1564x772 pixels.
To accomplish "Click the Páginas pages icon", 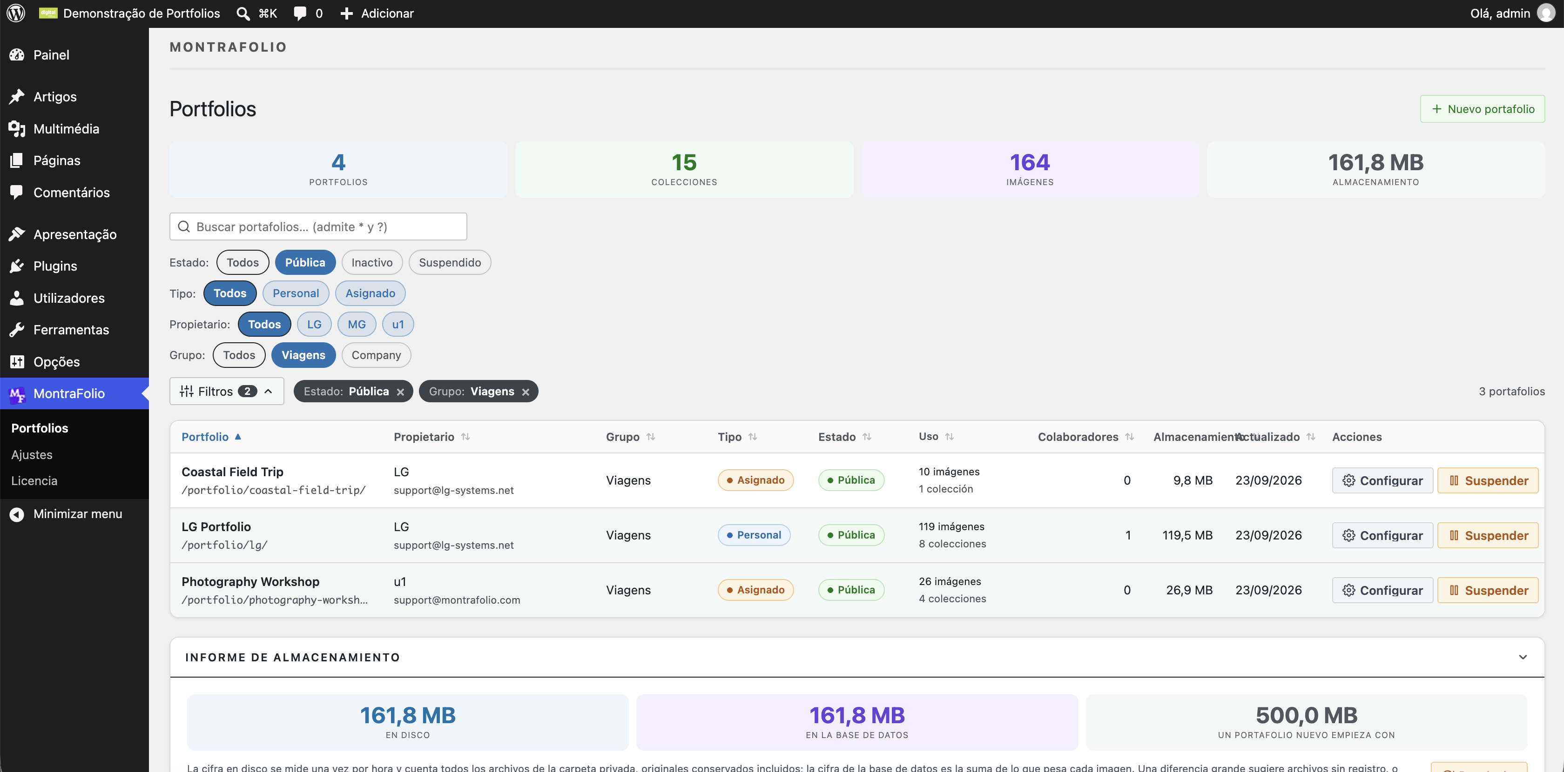I will [17, 160].
